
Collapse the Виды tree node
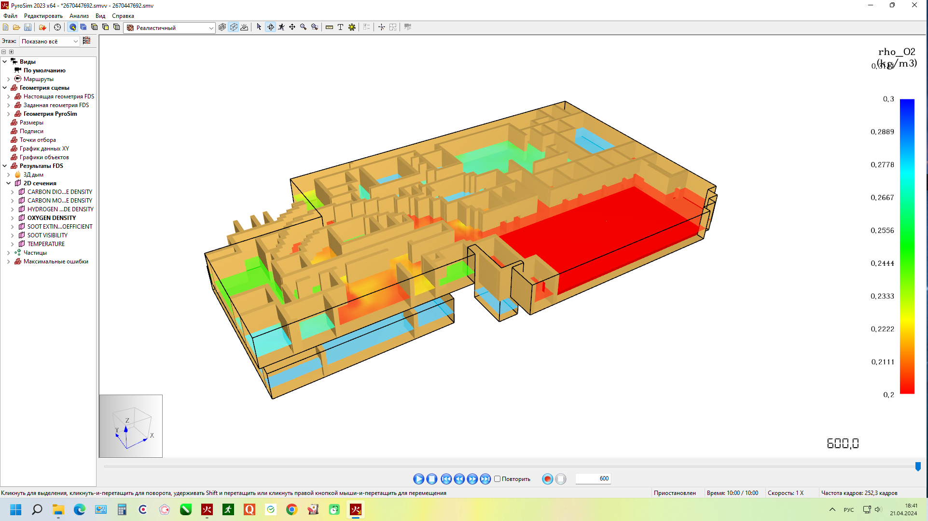pyautogui.click(x=5, y=61)
